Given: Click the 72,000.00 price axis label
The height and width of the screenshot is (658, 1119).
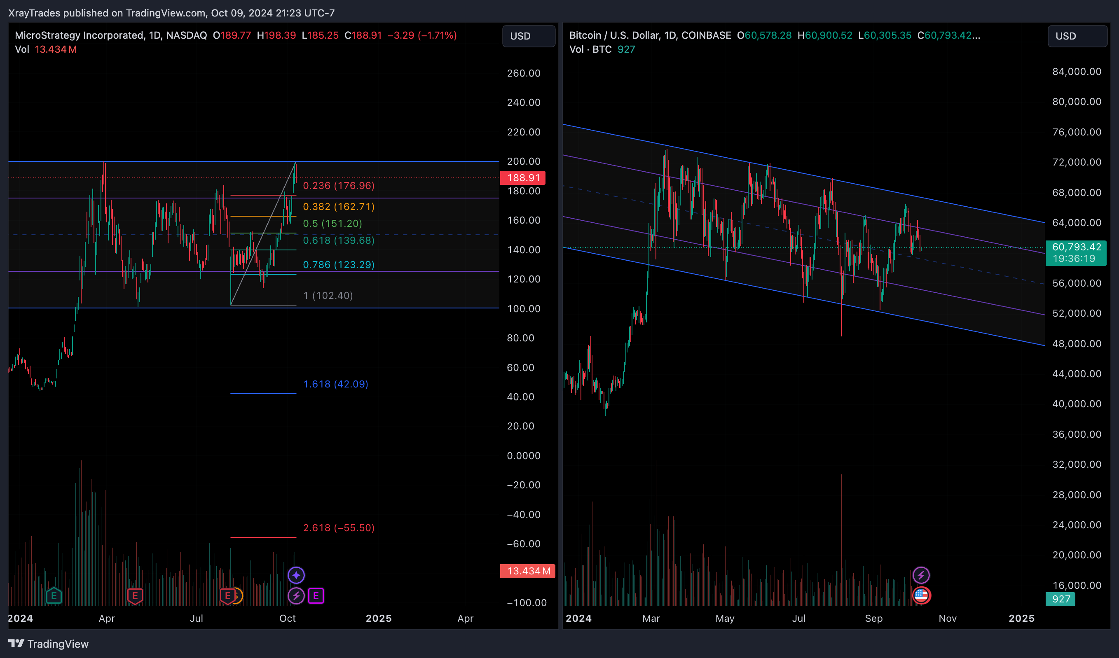Looking at the screenshot, I should click(x=1077, y=162).
